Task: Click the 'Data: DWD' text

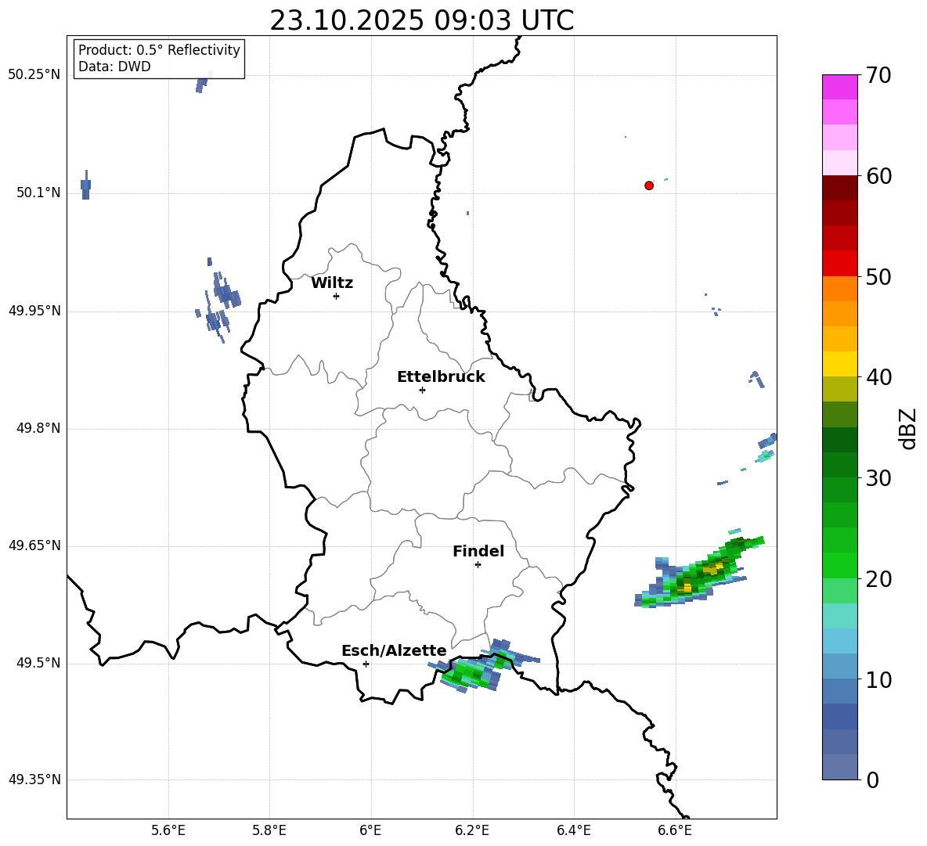Action: (114, 67)
